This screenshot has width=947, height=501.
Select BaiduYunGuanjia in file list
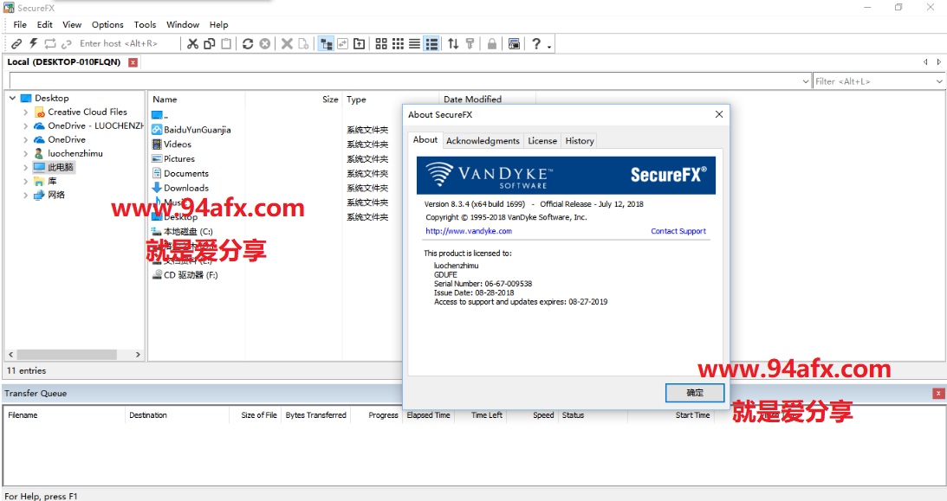click(197, 130)
